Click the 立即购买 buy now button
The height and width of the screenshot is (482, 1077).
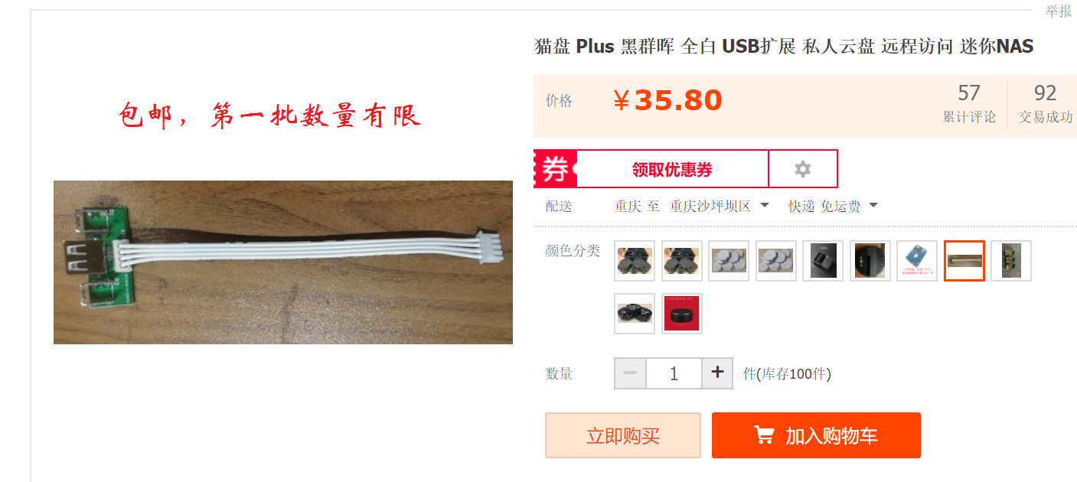(623, 435)
